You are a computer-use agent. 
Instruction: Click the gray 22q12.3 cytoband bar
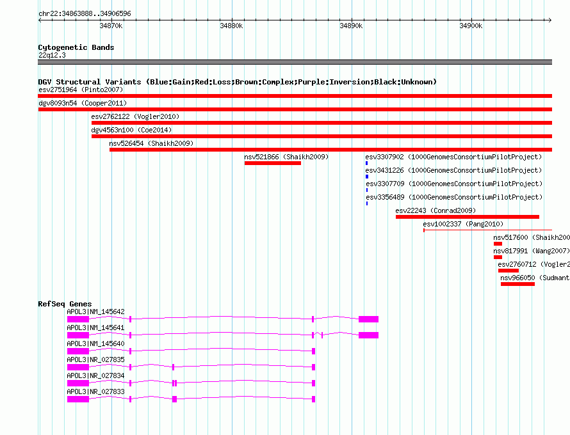click(295, 62)
